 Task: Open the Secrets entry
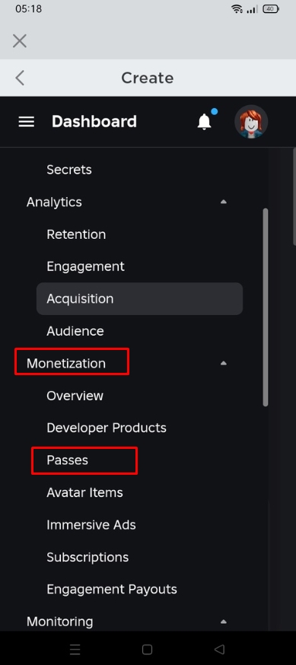69,170
